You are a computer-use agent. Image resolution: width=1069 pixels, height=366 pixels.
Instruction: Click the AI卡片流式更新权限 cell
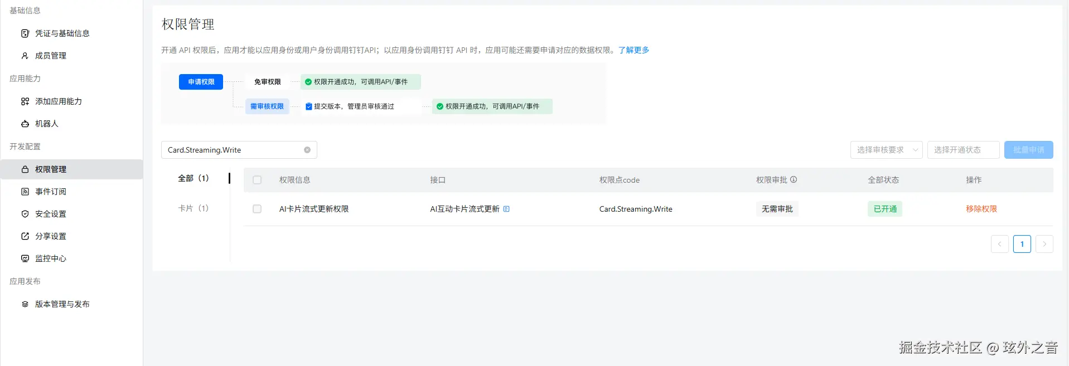(x=314, y=209)
